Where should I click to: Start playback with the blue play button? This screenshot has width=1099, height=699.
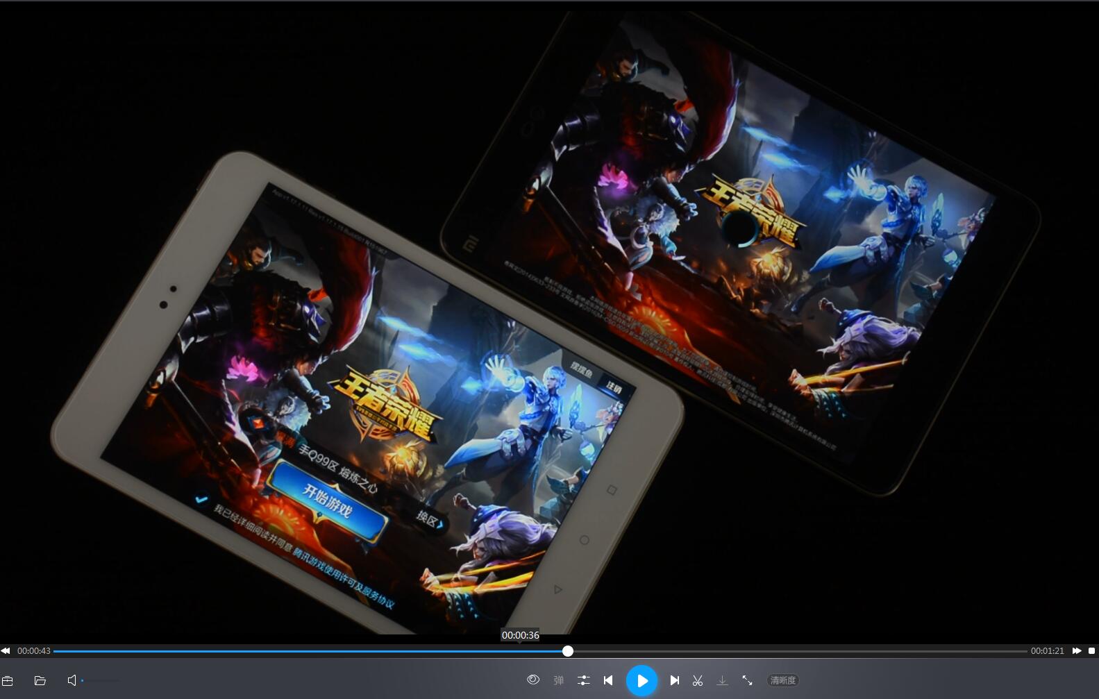coord(642,681)
